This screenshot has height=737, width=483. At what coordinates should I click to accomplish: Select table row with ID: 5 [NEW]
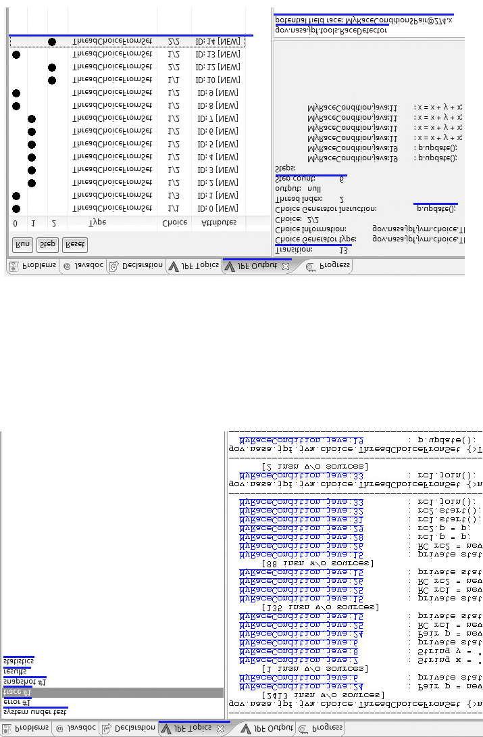pyautogui.click(x=127, y=144)
